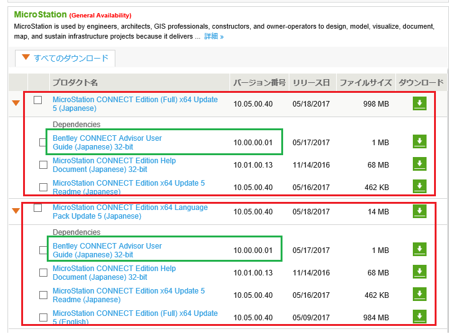Open x64 Update 5 Readme link under Full (Japanese)
This screenshot has width=449, height=334.
(x=128, y=187)
